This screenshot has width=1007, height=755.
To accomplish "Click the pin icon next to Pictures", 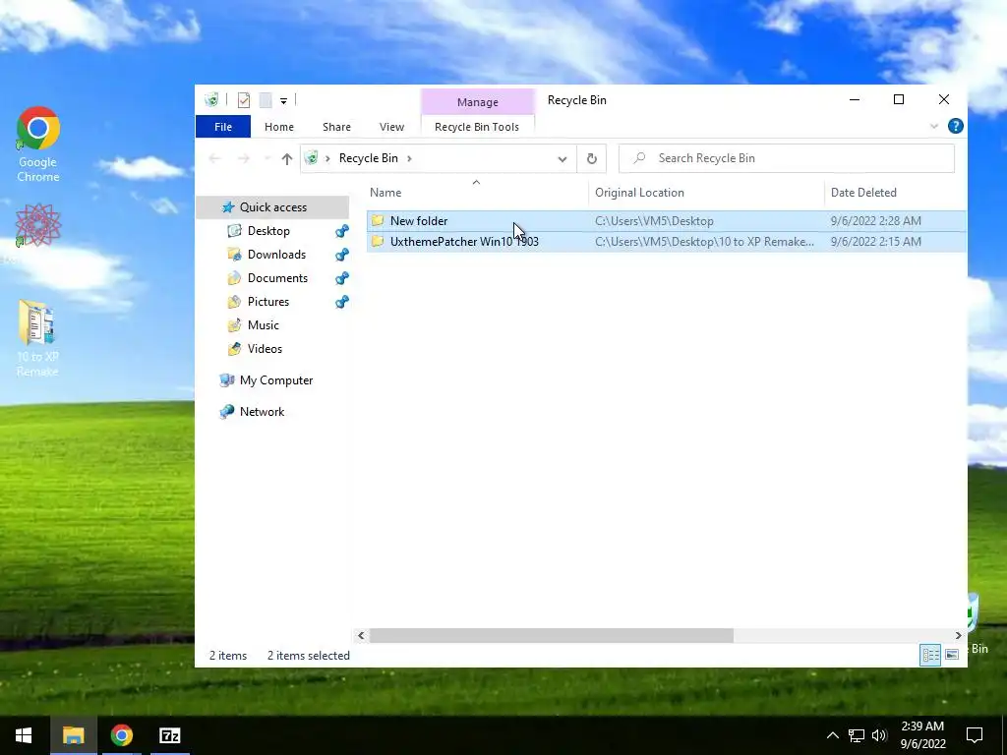I will point(342,302).
